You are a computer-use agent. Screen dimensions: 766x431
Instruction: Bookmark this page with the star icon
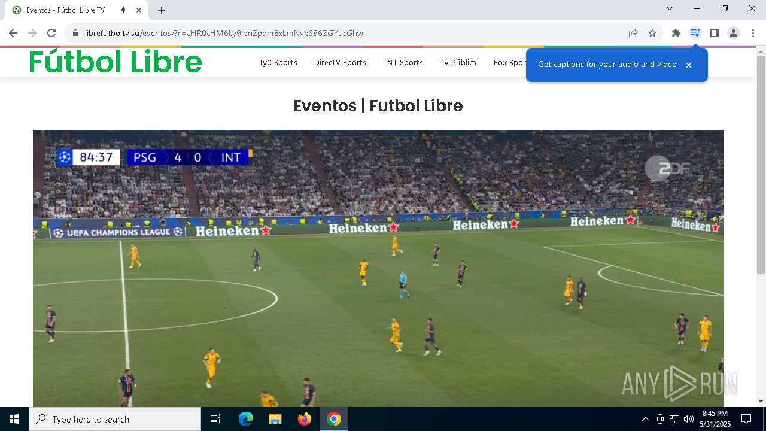point(652,33)
